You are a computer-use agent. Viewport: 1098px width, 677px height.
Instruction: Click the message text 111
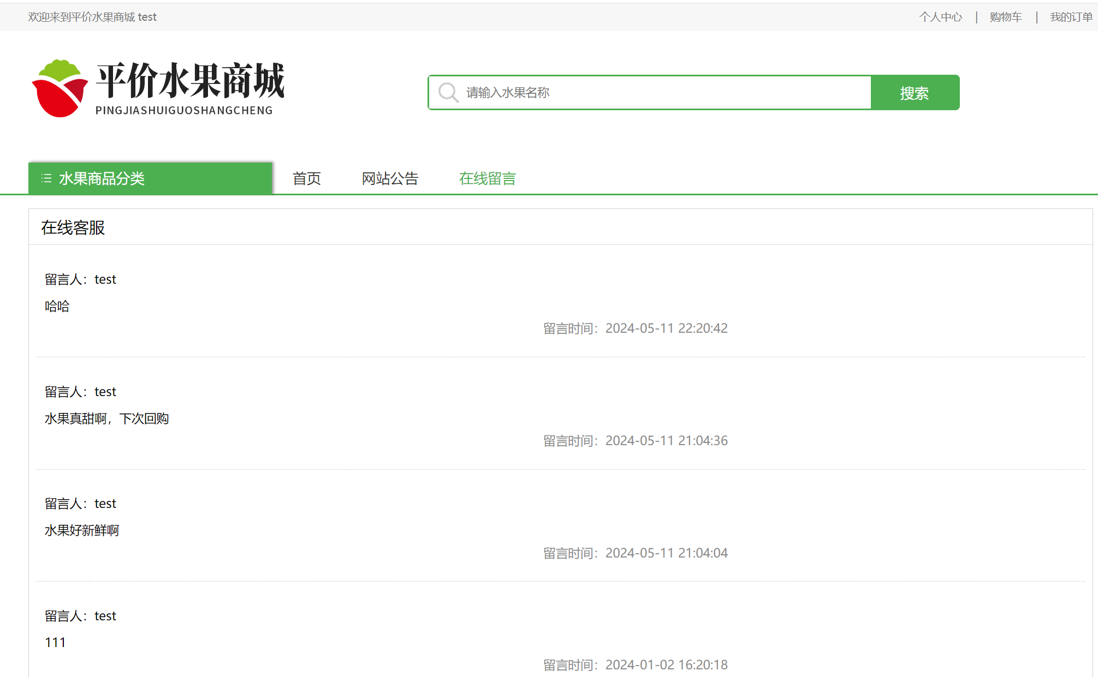55,643
